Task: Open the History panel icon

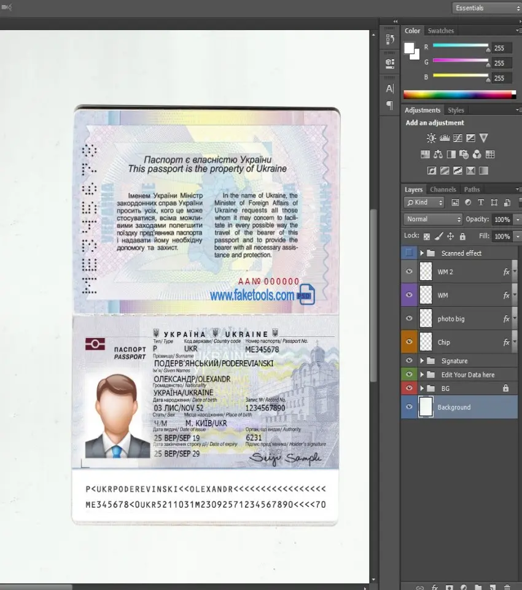Action: click(389, 40)
